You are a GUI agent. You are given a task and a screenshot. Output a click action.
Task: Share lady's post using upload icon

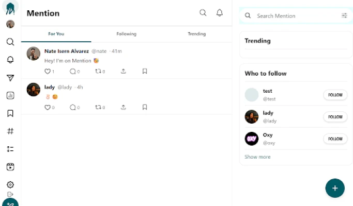click(124, 107)
